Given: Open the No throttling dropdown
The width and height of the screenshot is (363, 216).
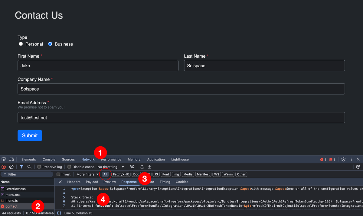Looking at the screenshot, I should point(111,167).
